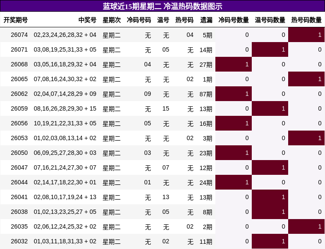Image resolution: width=325 pixels, height=249 pixels.
Task: Select the 冷码号数量 column header
Action: [x=234, y=20]
